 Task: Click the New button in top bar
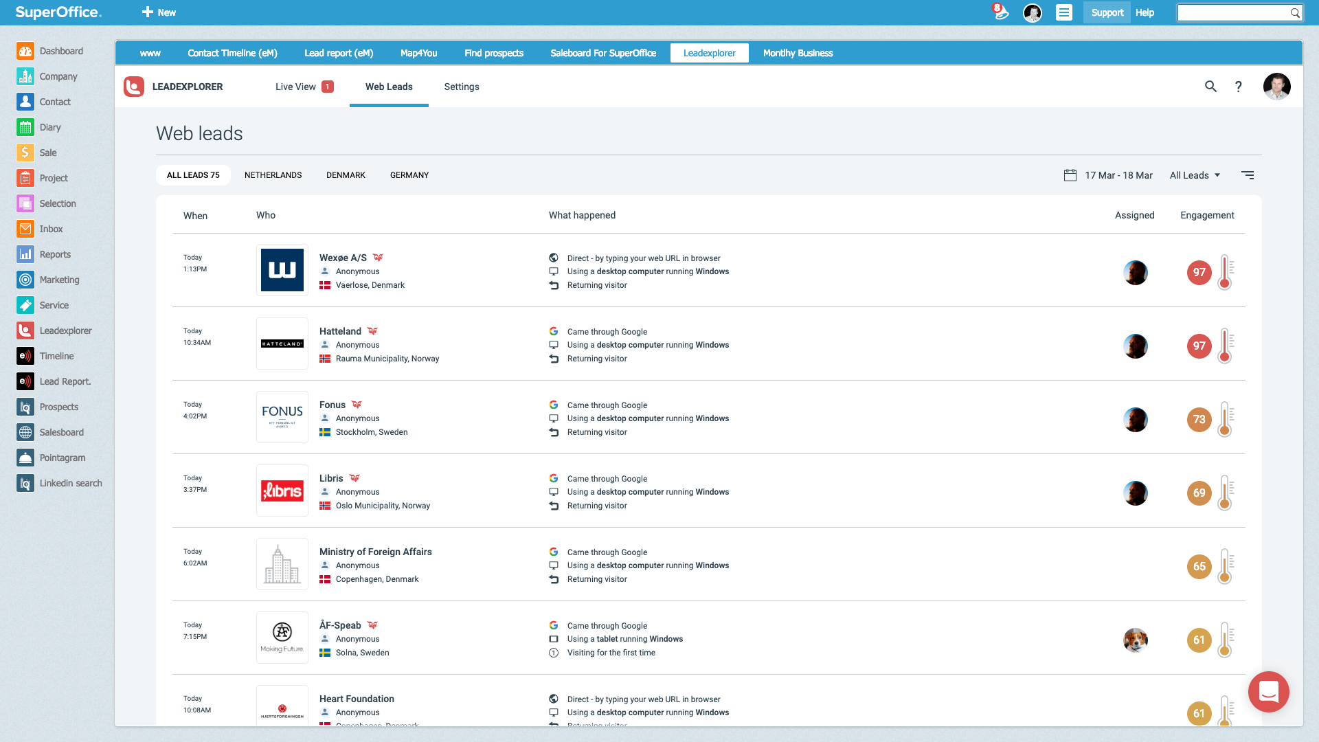coord(159,12)
